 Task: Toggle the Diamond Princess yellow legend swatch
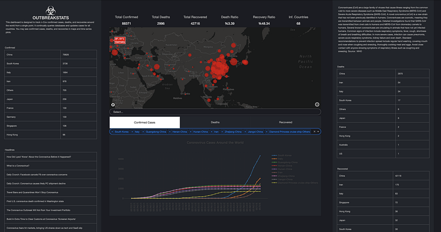(x=274, y=183)
